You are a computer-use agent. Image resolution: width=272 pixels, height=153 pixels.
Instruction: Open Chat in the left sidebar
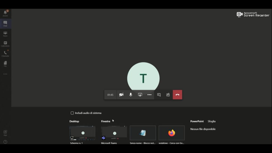click(x=5, y=24)
